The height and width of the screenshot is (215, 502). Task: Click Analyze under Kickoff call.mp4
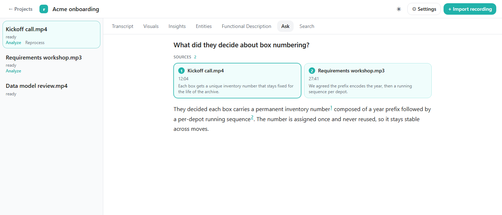[13, 43]
